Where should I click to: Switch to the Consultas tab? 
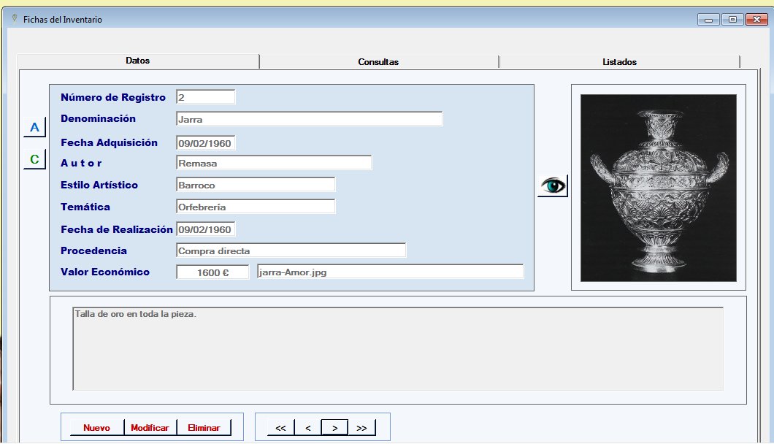(x=378, y=62)
